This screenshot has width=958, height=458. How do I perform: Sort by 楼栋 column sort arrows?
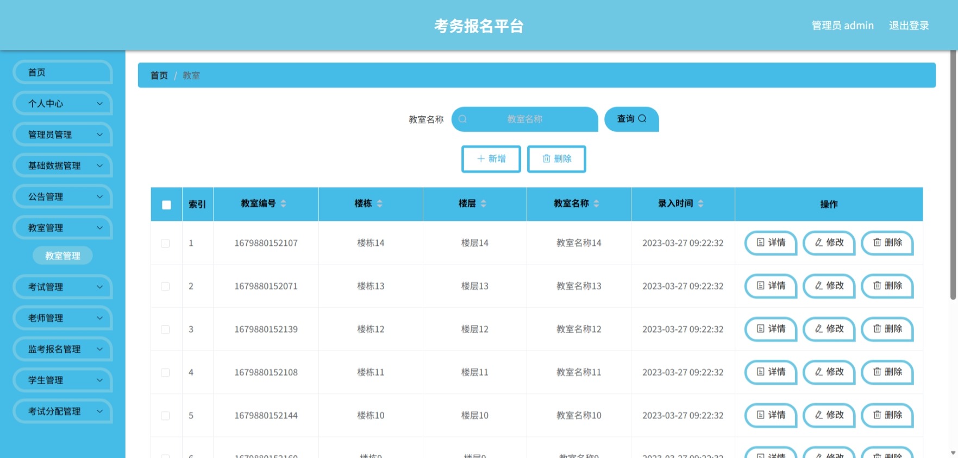coord(379,203)
